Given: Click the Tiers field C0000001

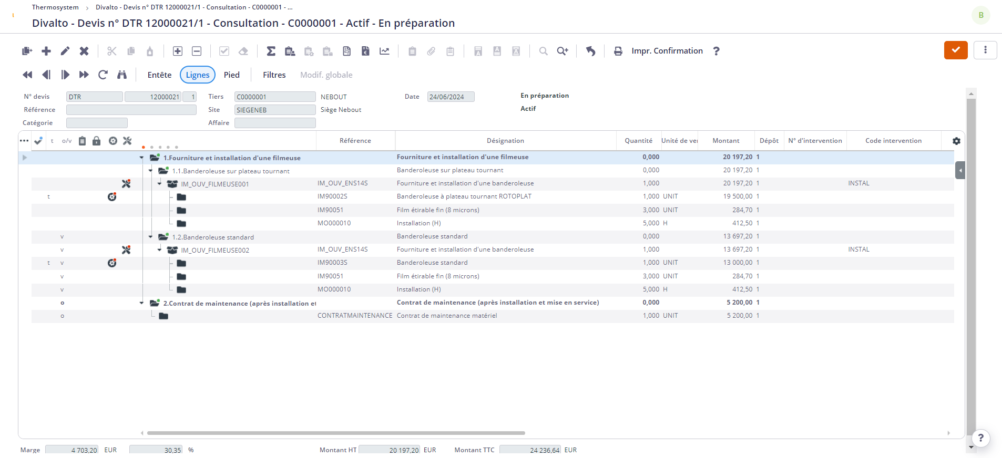Looking at the screenshot, I should point(275,97).
